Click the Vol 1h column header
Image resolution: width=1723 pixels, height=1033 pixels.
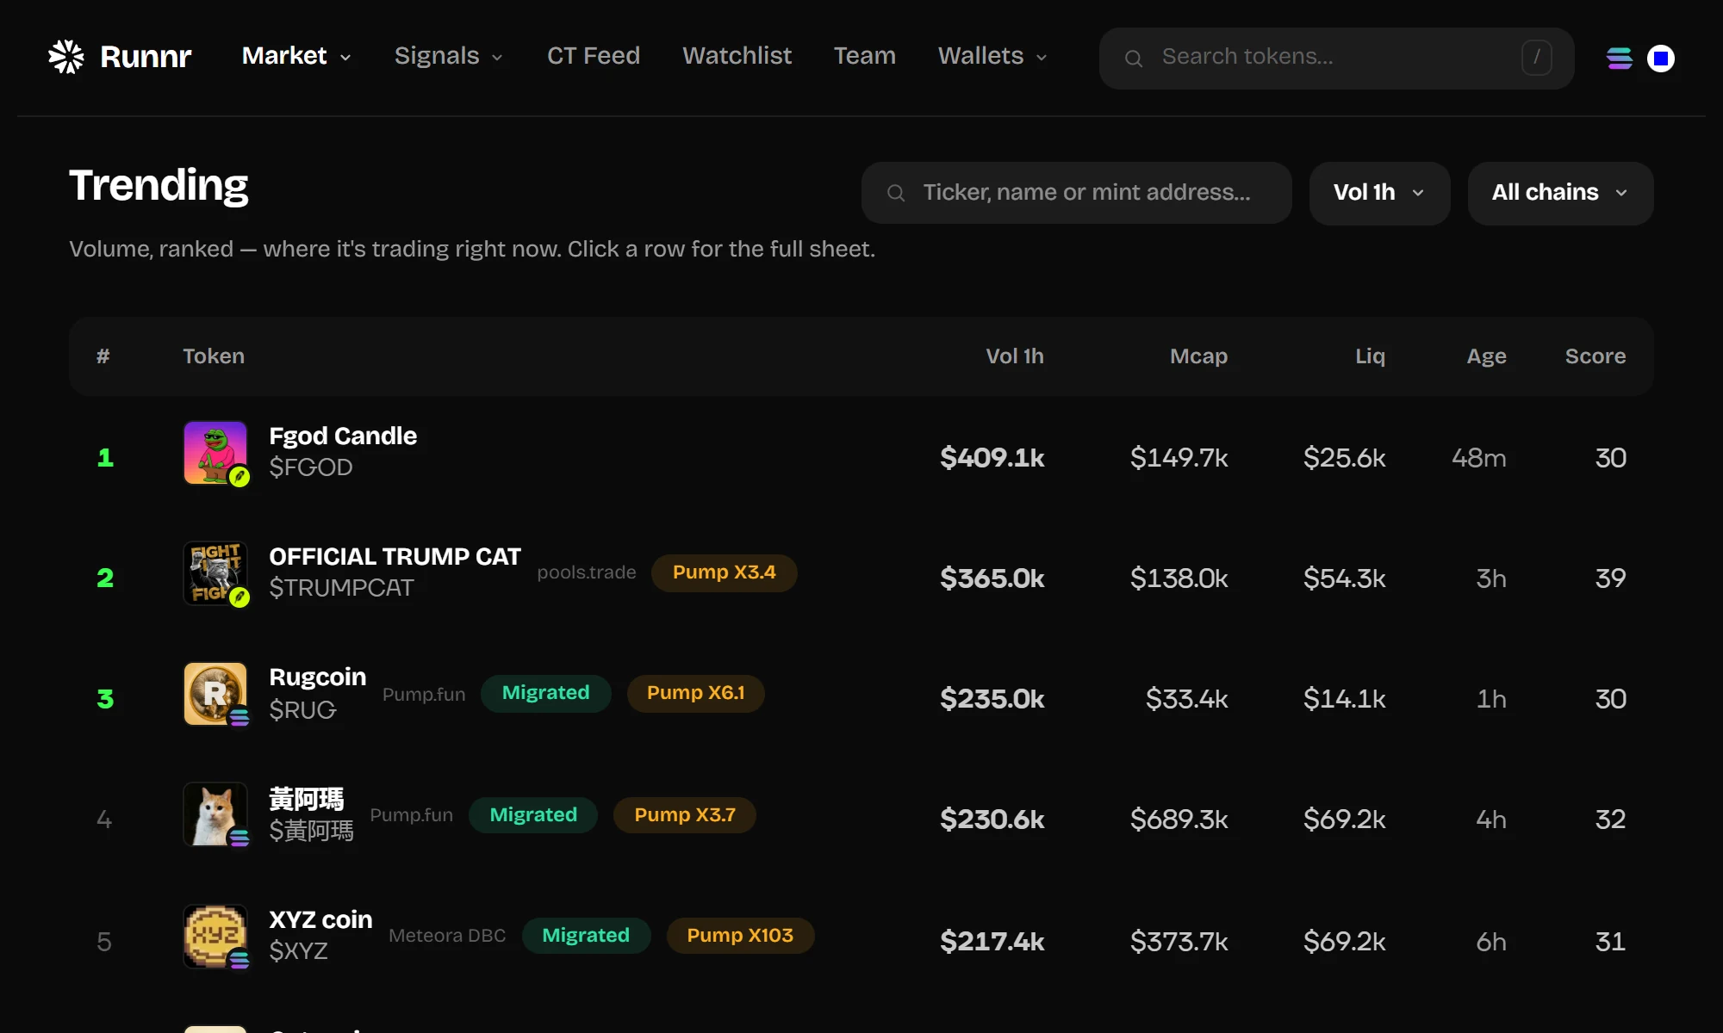(x=1014, y=356)
